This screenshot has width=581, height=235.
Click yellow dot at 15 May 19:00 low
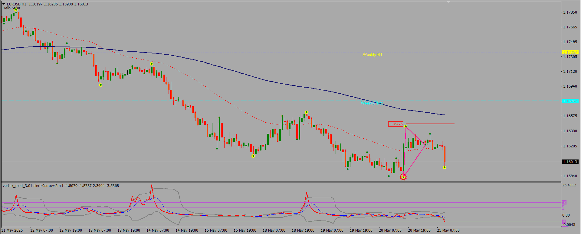tap(253, 156)
